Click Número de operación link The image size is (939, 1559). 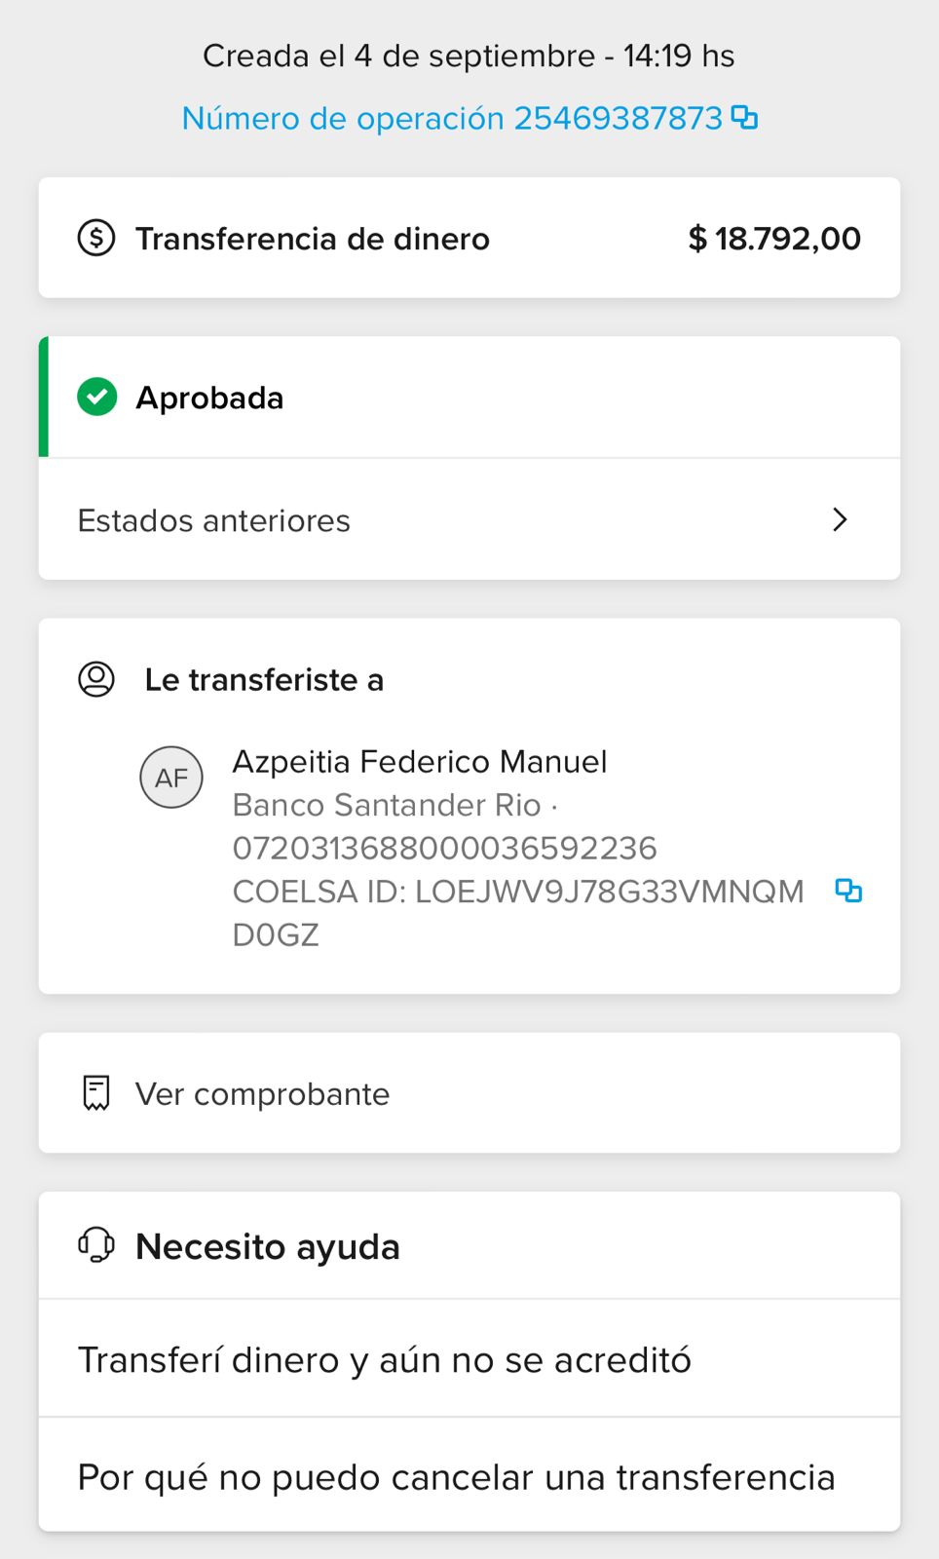(x=452, y=118)
